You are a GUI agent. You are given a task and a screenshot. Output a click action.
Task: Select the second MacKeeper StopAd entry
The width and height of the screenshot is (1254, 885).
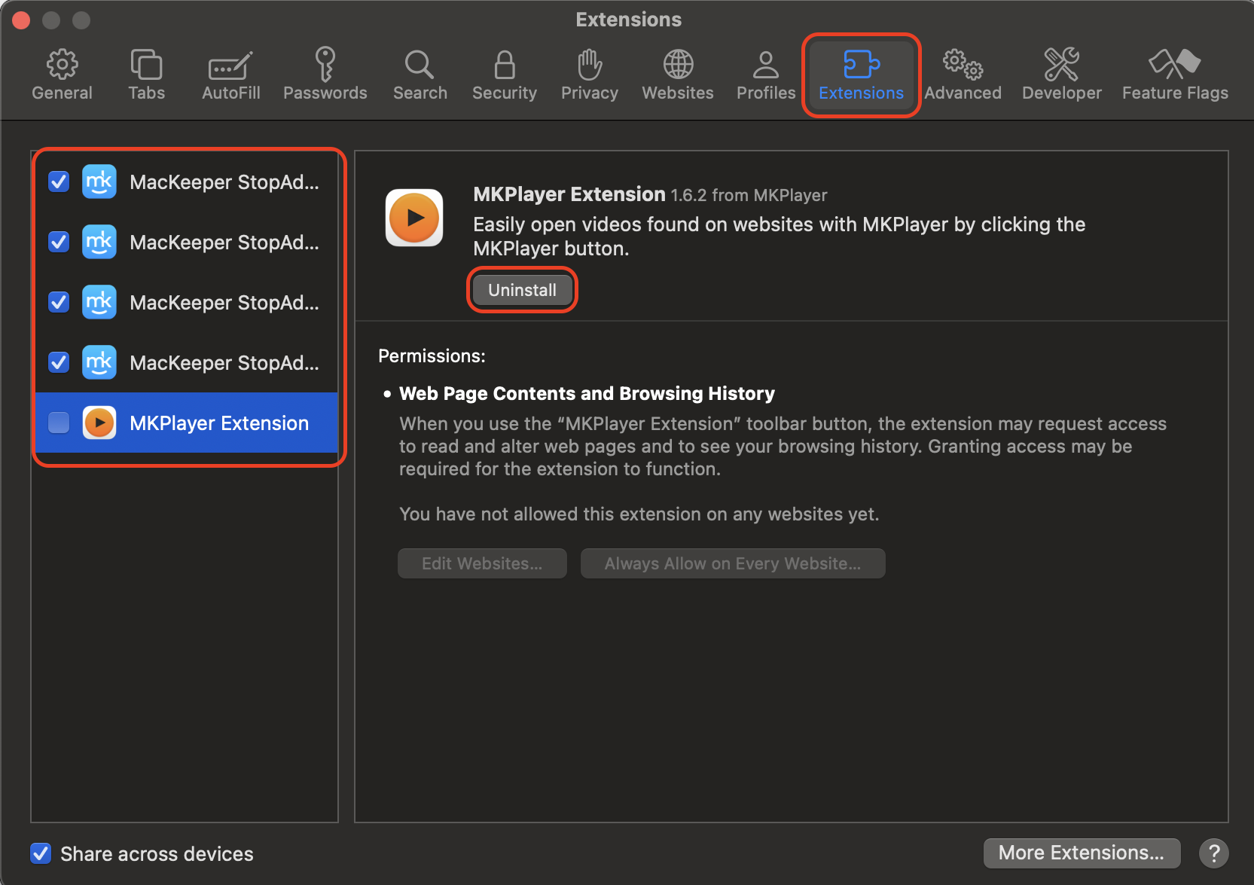pyautogui.click(x=224, y=242)
